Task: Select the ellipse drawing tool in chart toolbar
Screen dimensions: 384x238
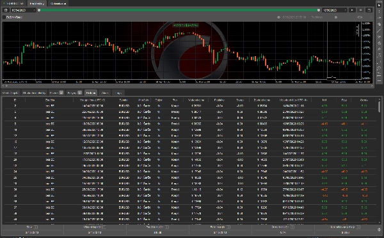Action: [379, 68]
